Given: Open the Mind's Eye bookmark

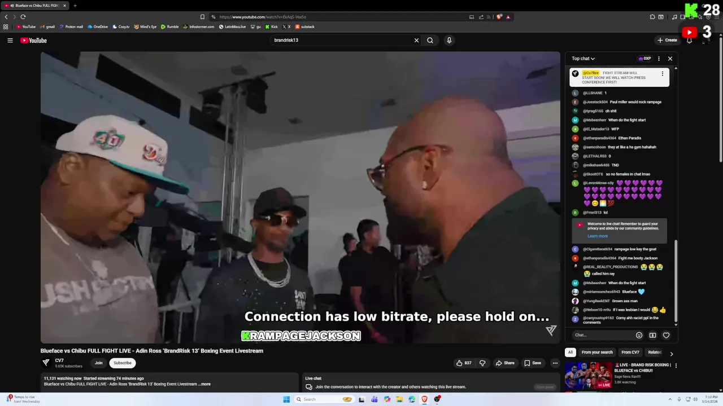Looking at the screenshot, I should click(145, 27).
